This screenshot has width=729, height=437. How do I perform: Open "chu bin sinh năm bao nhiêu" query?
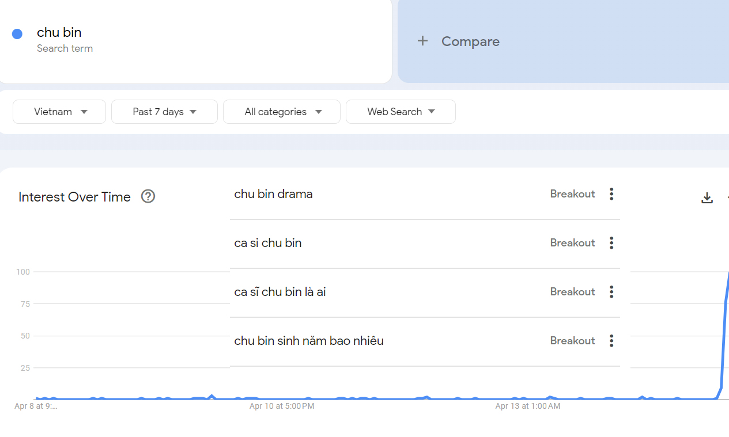pos(309,341)
